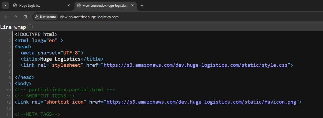Image resolution: width=323 pixels, height=118 pixels.
Task: Click the view-source tab globe favicon
Action: click(79, 5)
